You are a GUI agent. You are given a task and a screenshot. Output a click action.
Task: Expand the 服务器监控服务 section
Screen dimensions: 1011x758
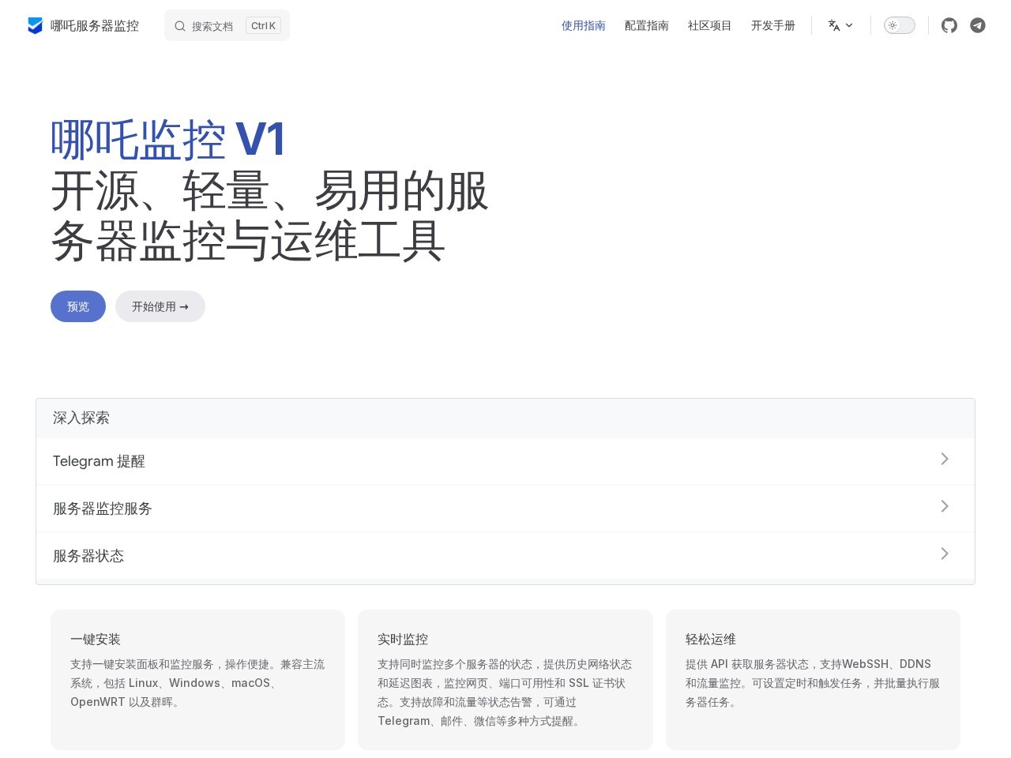tap(505, 508)
